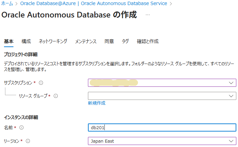
Task: Expand the リソース グループ dropdown
Action: [162, 96]
